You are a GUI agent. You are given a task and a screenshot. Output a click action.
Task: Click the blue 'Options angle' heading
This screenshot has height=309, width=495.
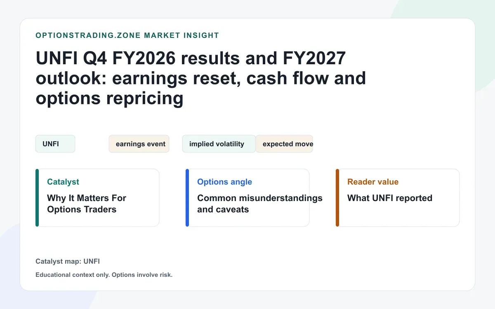(224, 182)
